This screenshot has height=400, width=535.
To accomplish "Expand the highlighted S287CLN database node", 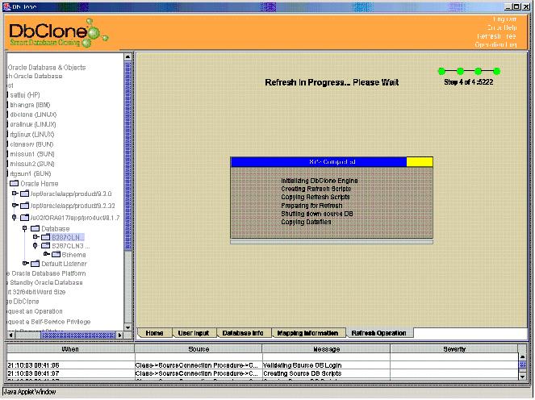I will [36, 236].
